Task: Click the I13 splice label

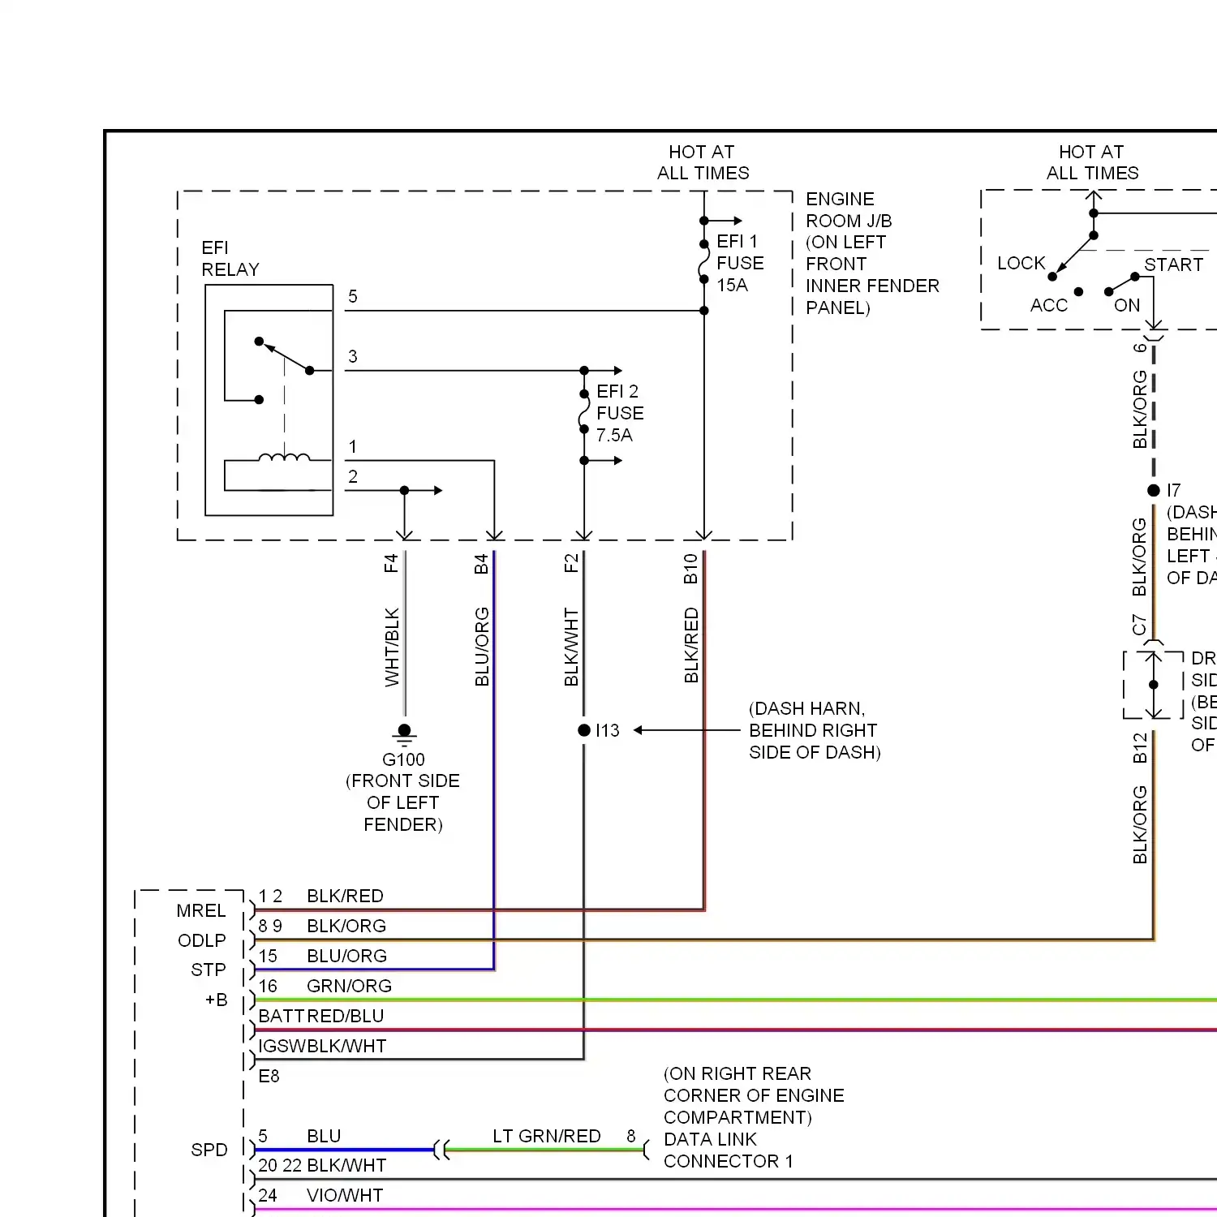Action: (607, 730)
